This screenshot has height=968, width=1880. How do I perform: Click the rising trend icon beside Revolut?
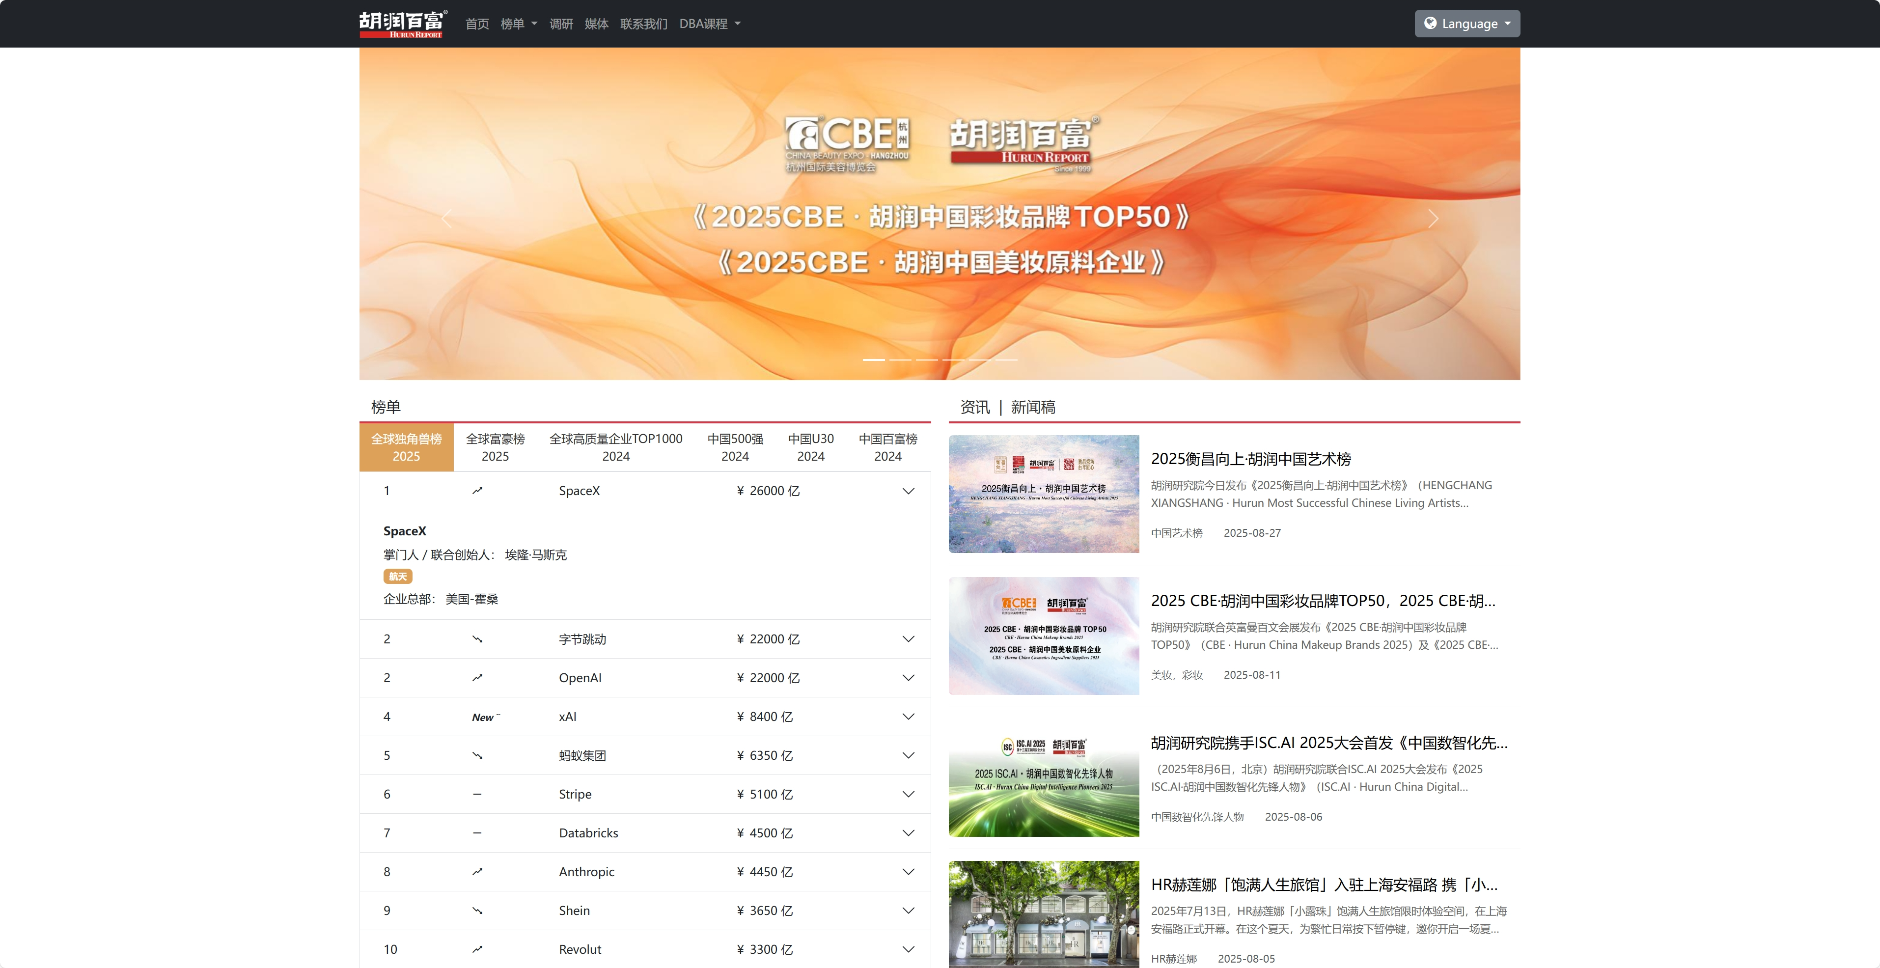click(477, 949)
